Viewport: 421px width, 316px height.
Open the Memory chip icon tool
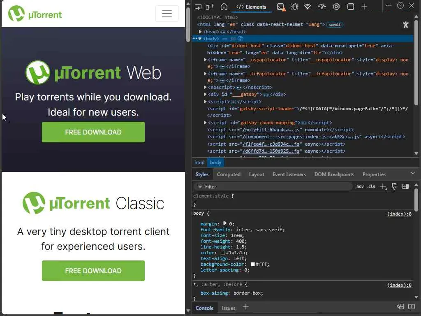[336, 7]
